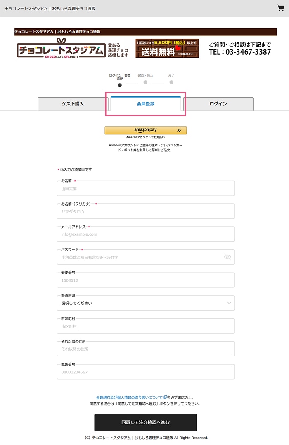Click the free shipping banner image
Image resolution: width=289 pixels, height=445 pixels.
pos(167,48)
